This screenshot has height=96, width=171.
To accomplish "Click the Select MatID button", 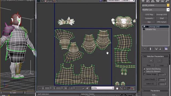I will point(150,79).
